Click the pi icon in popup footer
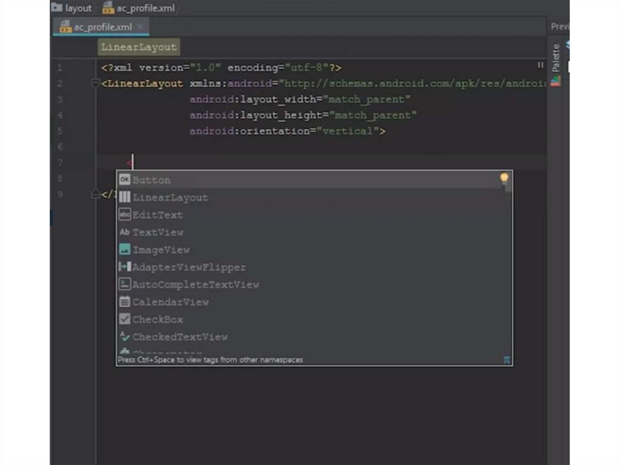Viewport: 620px width, 465px height. coord(507,360)
